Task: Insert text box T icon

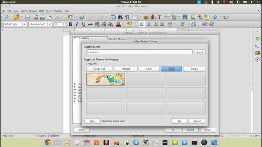Action: (159, 17)
